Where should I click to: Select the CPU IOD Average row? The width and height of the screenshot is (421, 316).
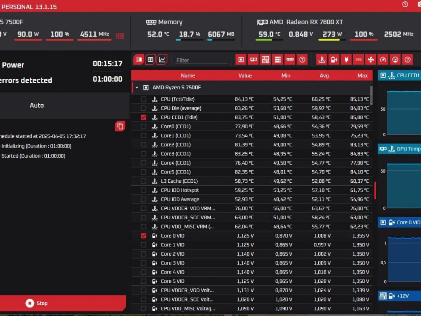click(x=252, y=199)
